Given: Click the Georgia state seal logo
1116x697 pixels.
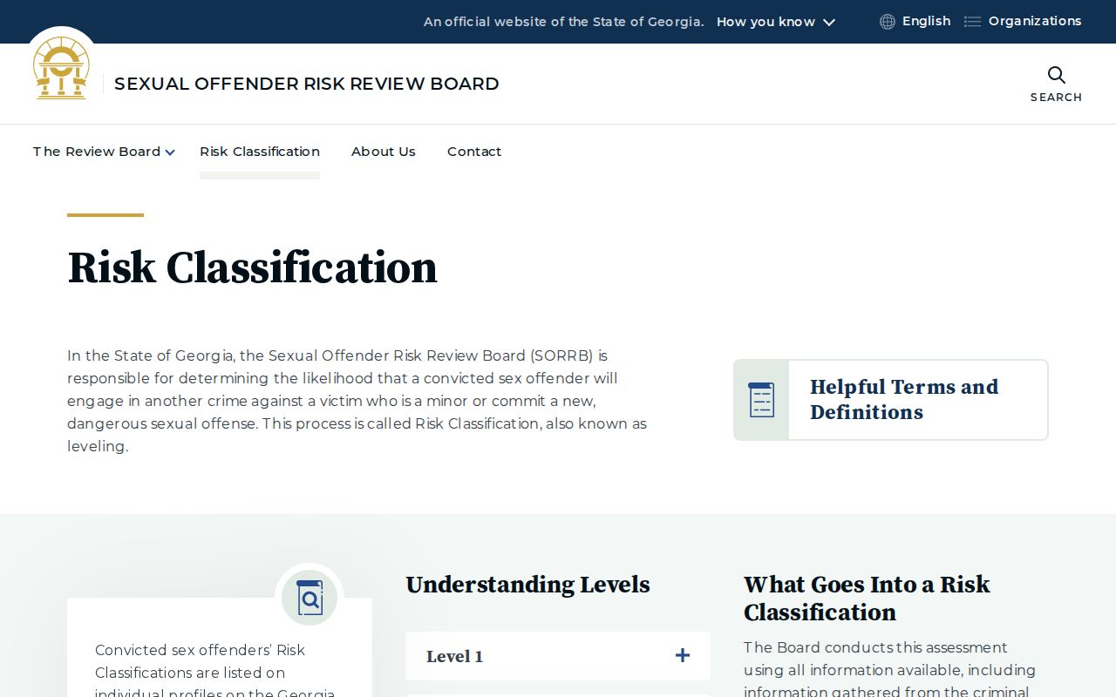Looking at the screenshot, I should 61,68.
